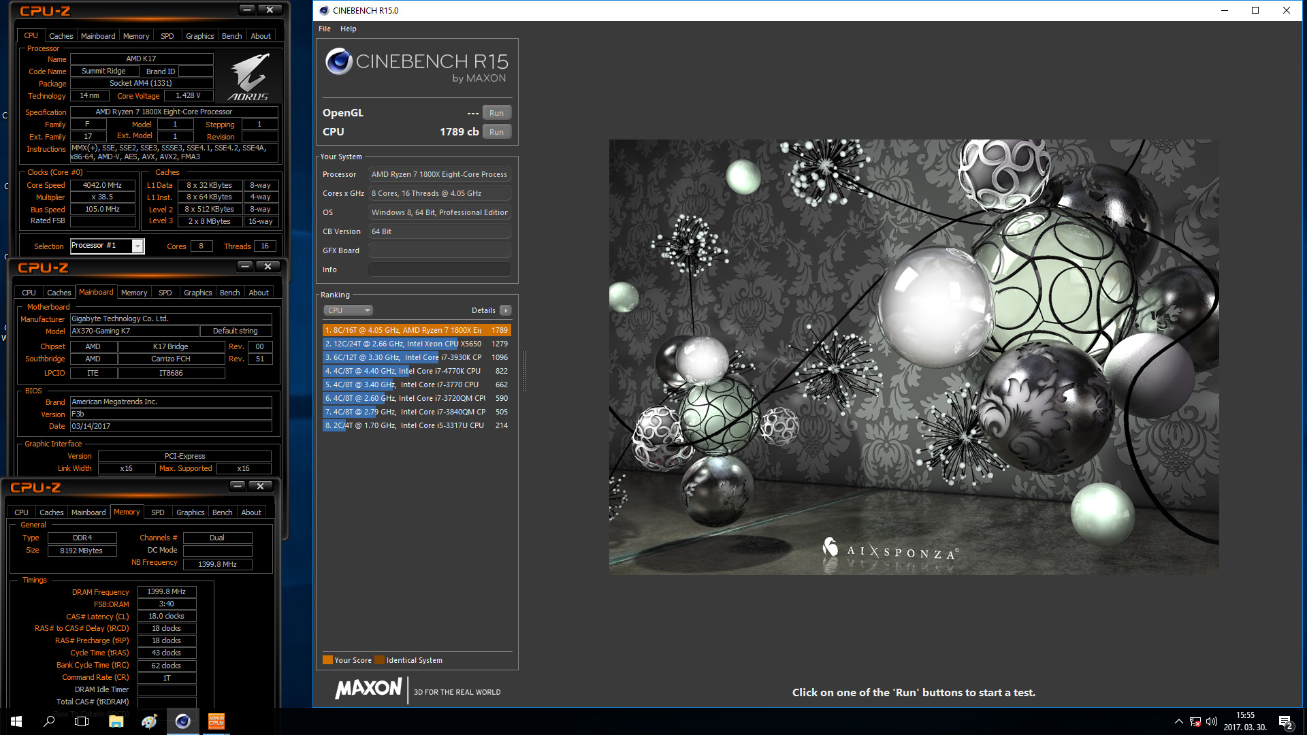This screenshot has height=735, width=1307.
Task: Close the top CPU-Z window
Action: coord(270,10)
